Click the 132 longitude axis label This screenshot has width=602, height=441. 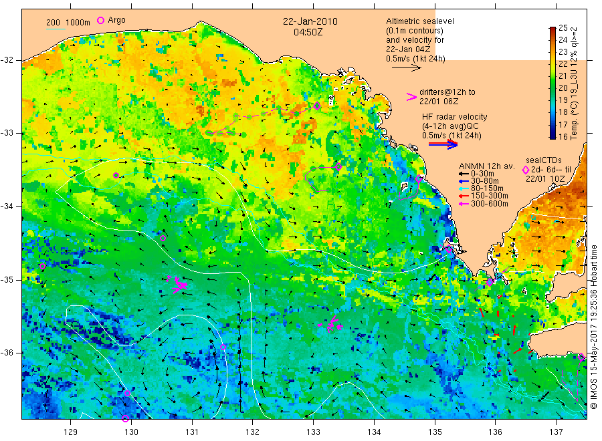tap(253, 432)
